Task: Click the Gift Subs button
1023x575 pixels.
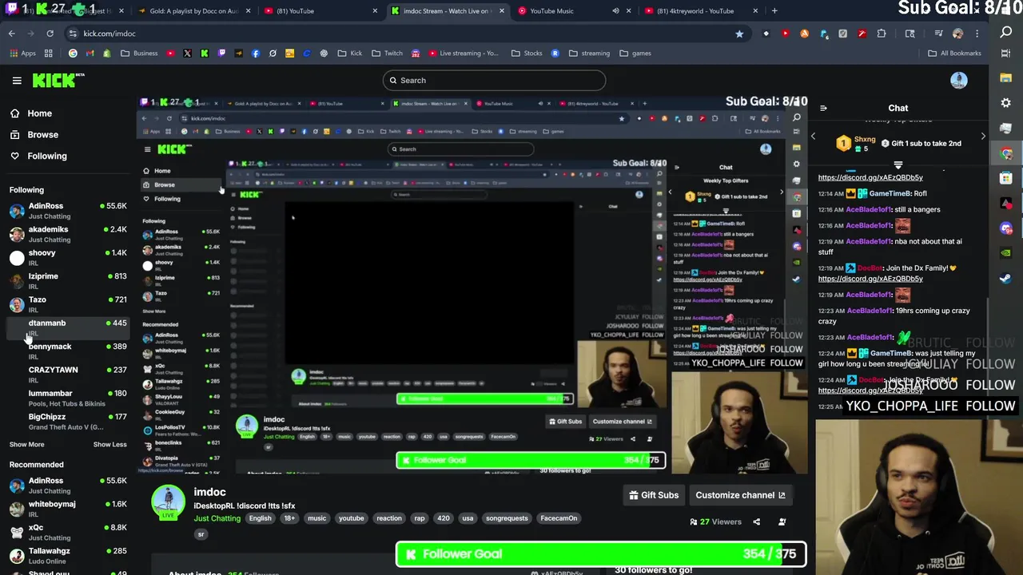Action: pyautogui.click(x=654, y=495)
